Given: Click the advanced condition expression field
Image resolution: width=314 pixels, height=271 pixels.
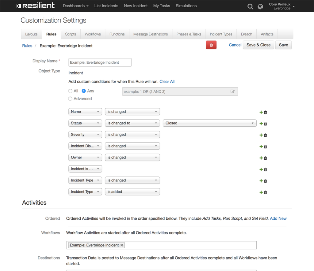Looking at the screenshot, I should pos(180,91).
